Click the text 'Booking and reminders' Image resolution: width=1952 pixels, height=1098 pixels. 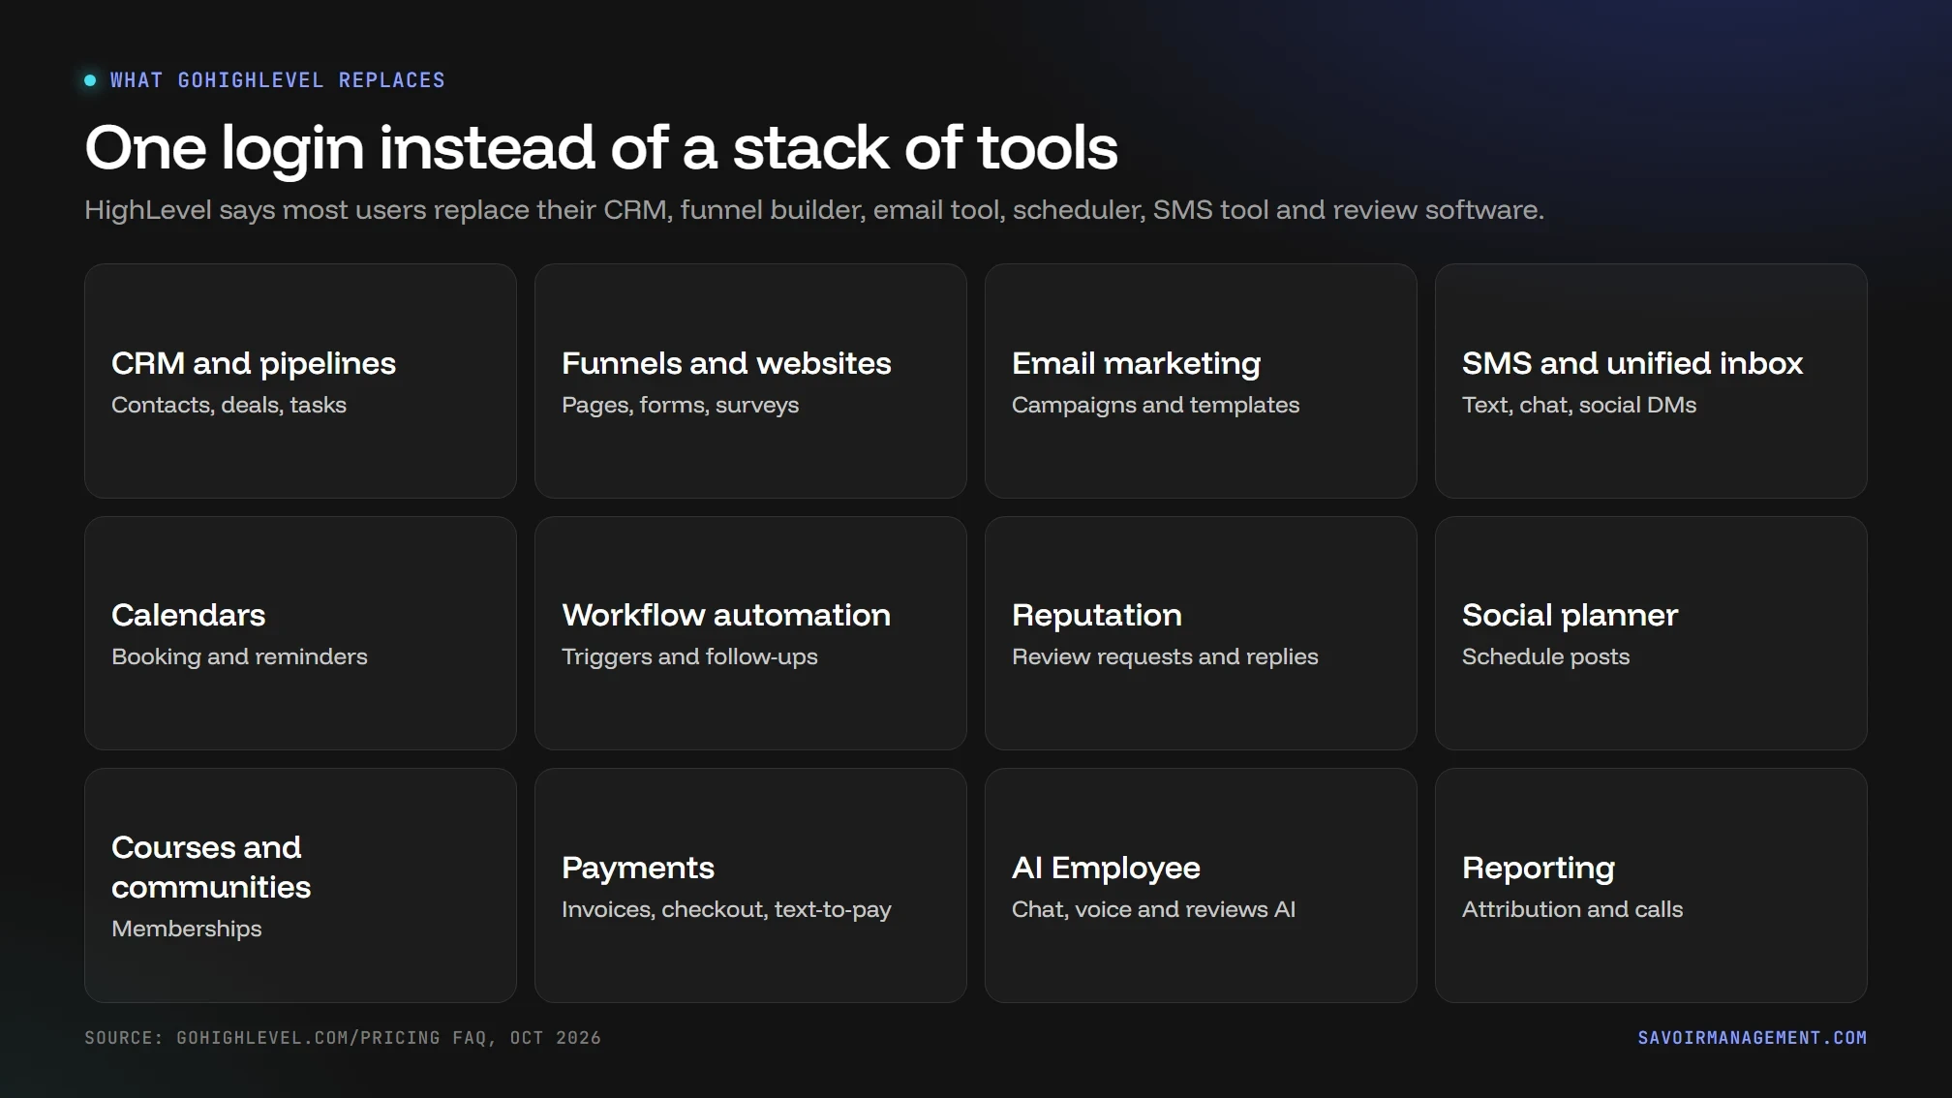(x=239, y=656)
